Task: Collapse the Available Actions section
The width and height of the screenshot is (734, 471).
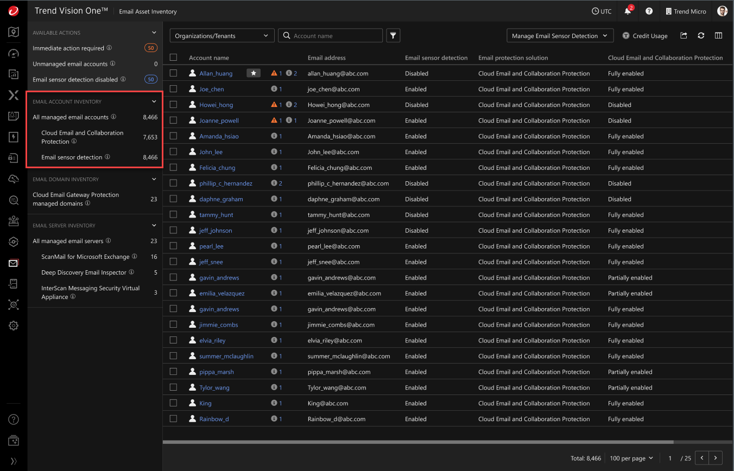Action: click(155, 32)
